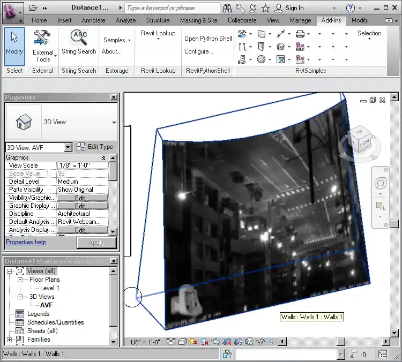Select the Modify arrow tool
Viewport: 402px width, 362px height.
click(x=14, y=44)
